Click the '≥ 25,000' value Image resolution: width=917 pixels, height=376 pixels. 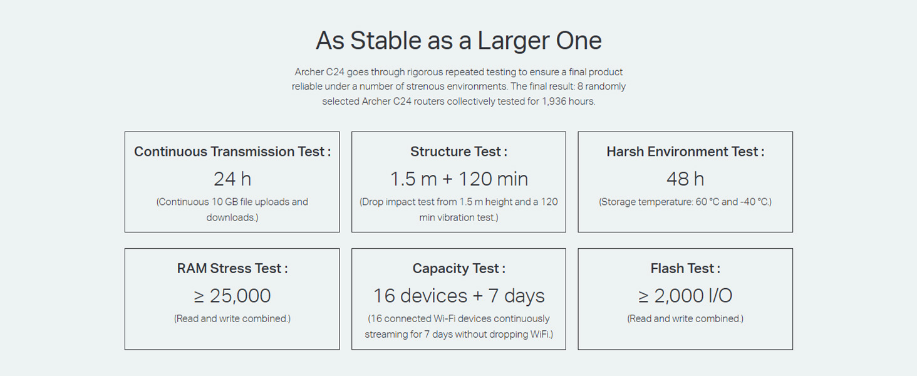pyautogui.click(x=232, y=296)
